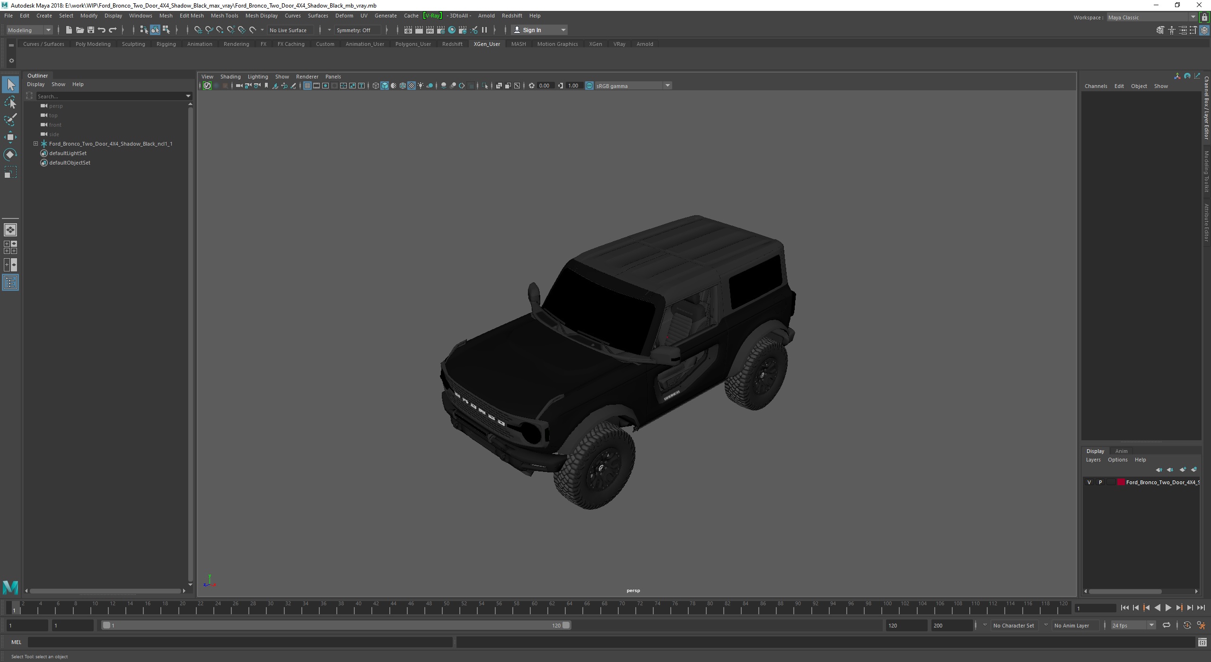Toggle wireframe on shaded in viewport
Viewport: 1211px width, 662px height.
pos(403,86)
